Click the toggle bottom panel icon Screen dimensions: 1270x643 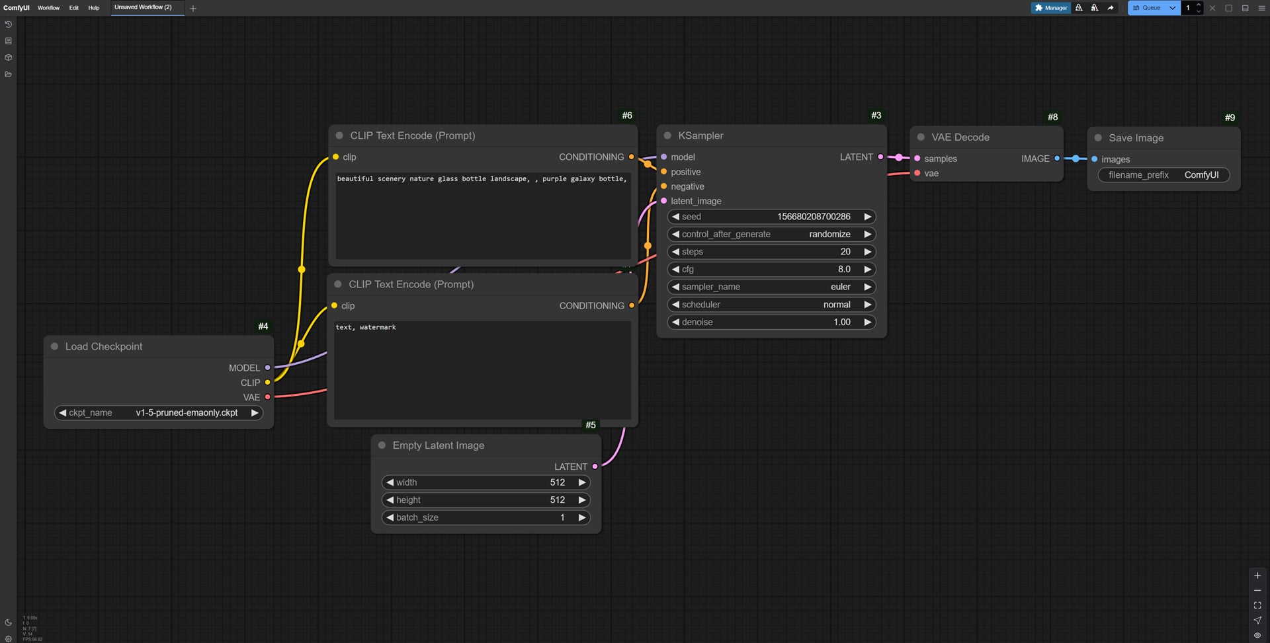[1245, 8]
